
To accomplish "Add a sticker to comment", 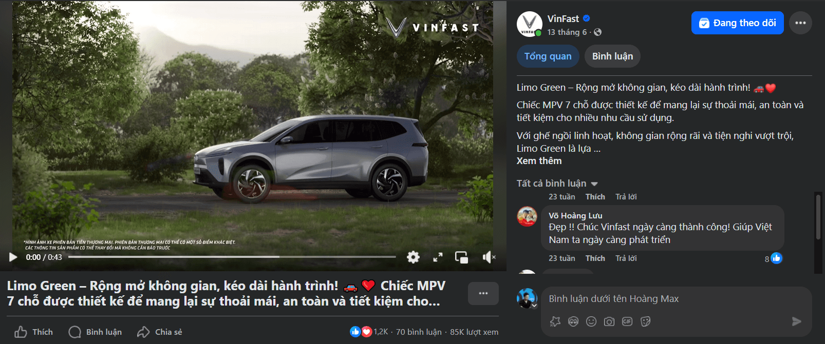I will 646,321.
